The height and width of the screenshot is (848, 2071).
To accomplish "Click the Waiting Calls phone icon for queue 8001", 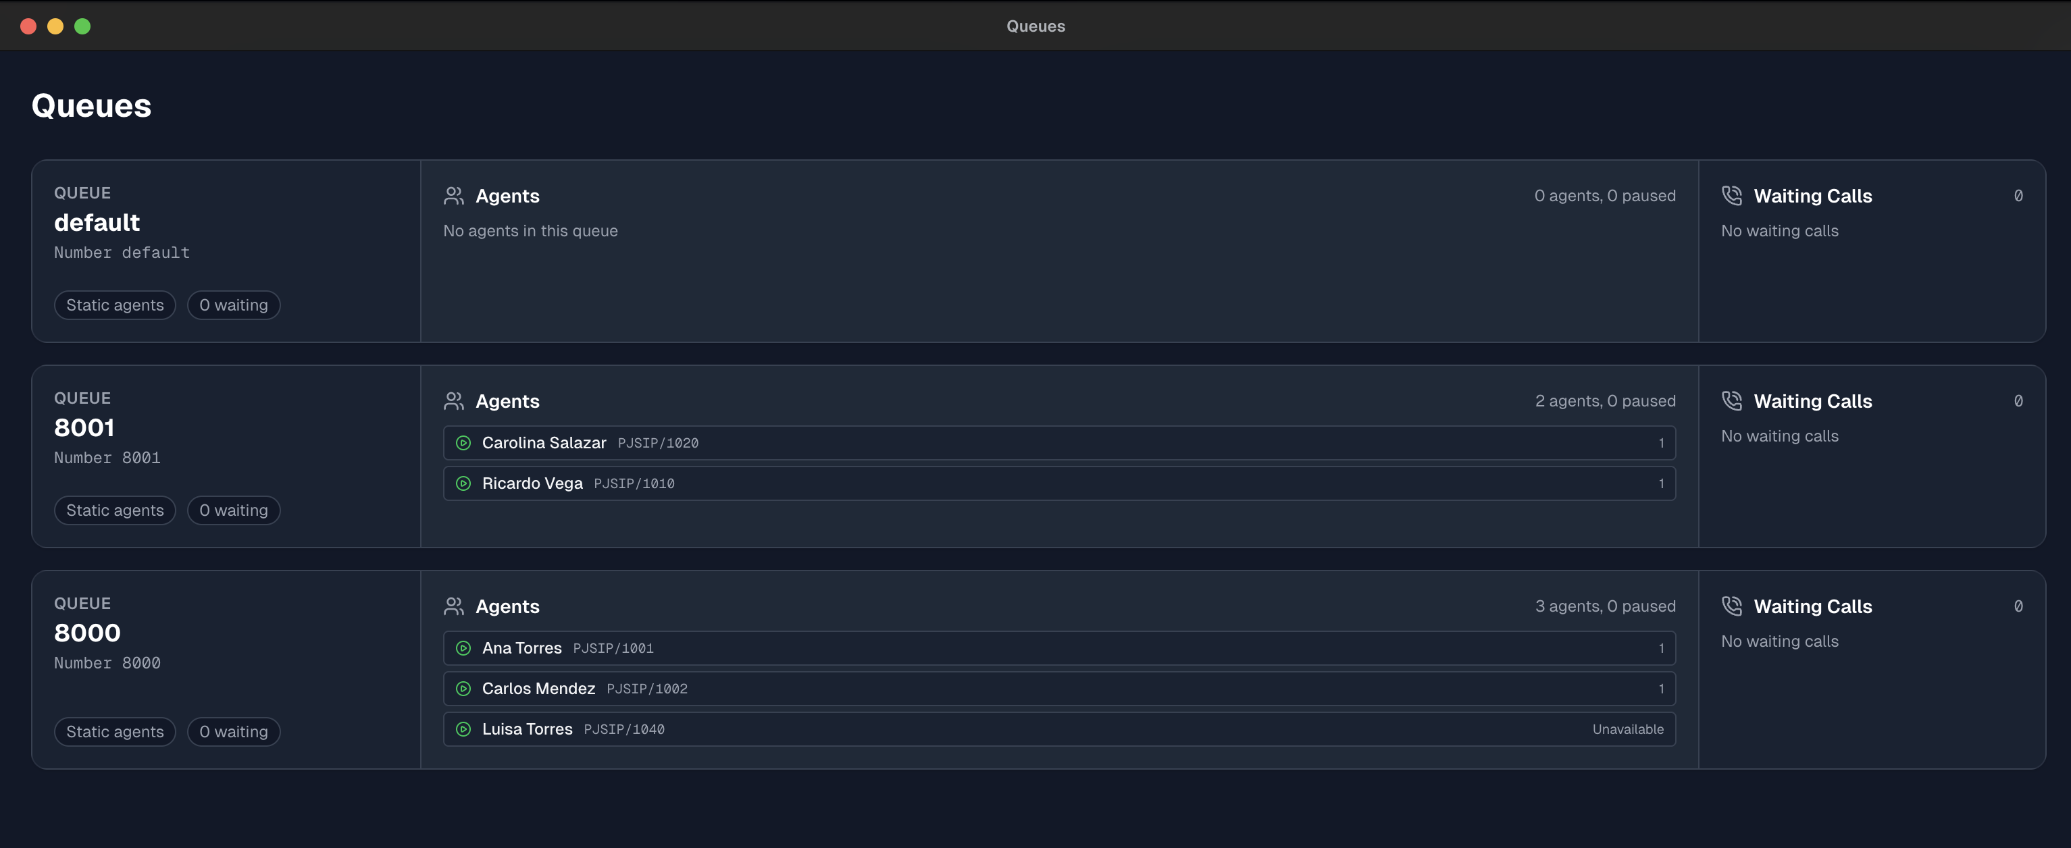I will (x=1733, y=400).
